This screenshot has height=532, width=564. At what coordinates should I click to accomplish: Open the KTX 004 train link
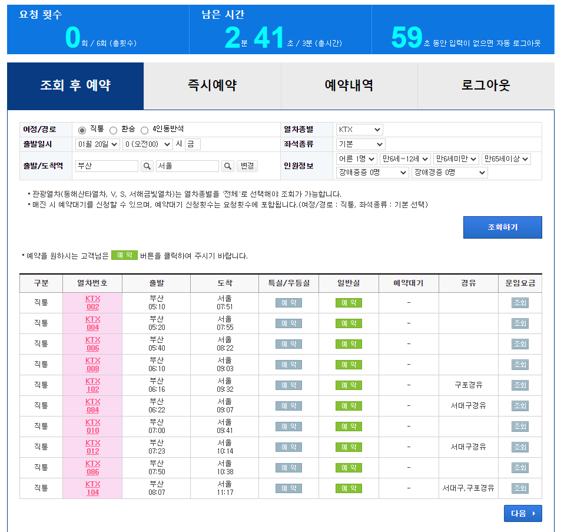pyautogui.click(x=93, y=323)
